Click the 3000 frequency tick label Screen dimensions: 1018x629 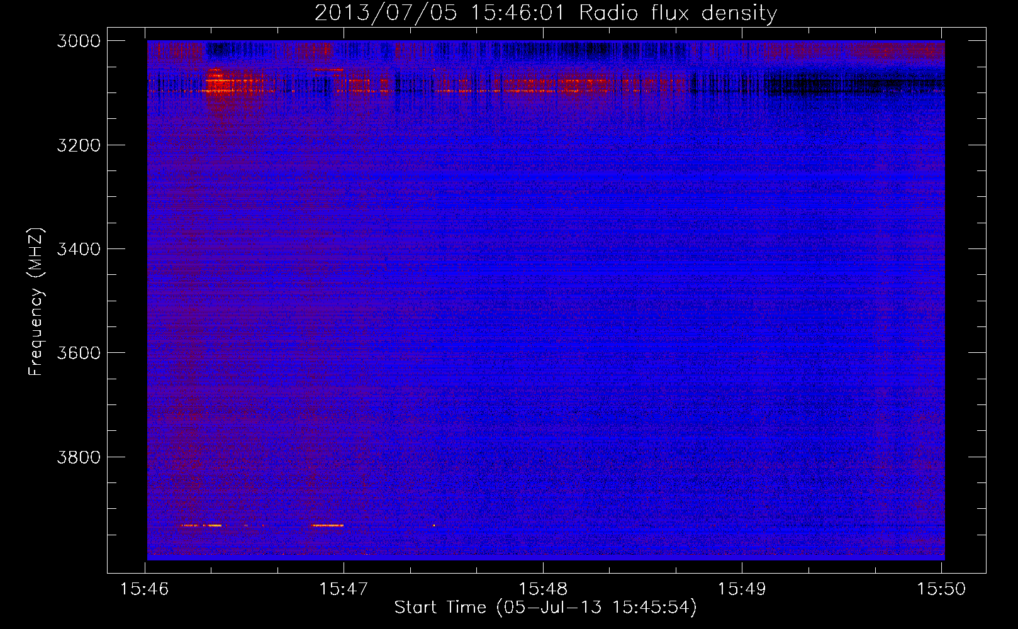pos(79,41)
